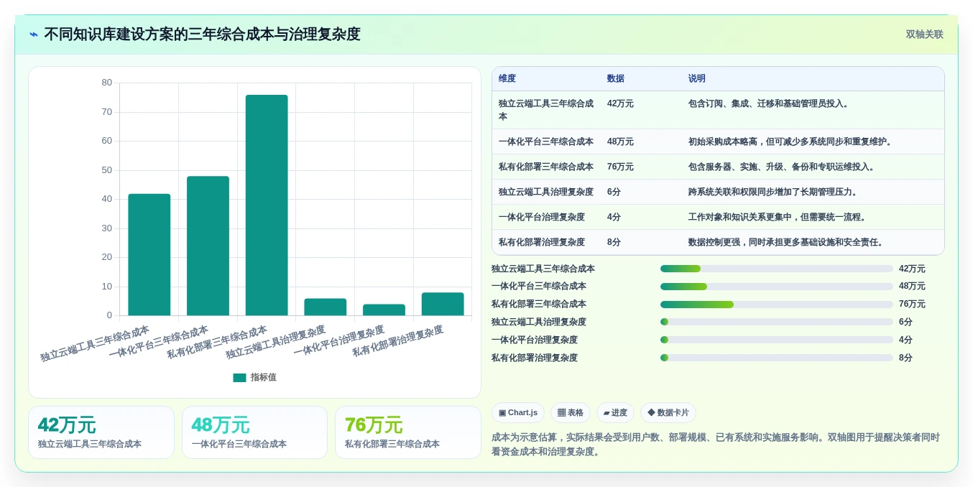973x487 pixels.
Task: Click the progress bar showing 76万元
Action: [777, 305]
